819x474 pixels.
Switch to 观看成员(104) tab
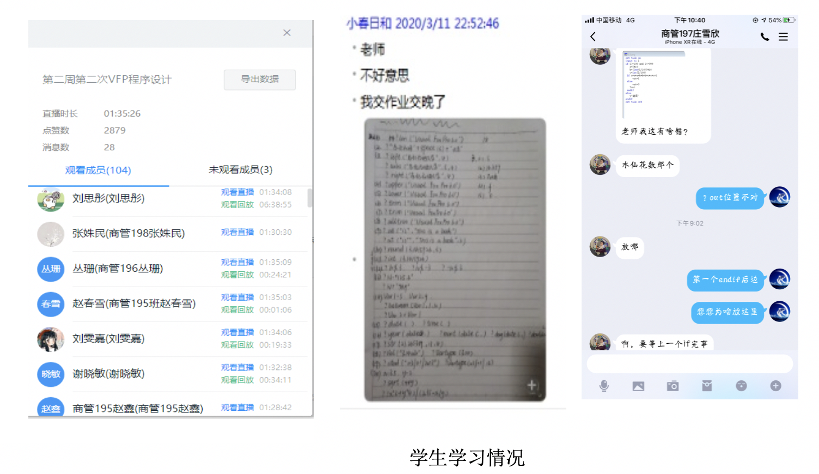[98, 170]
